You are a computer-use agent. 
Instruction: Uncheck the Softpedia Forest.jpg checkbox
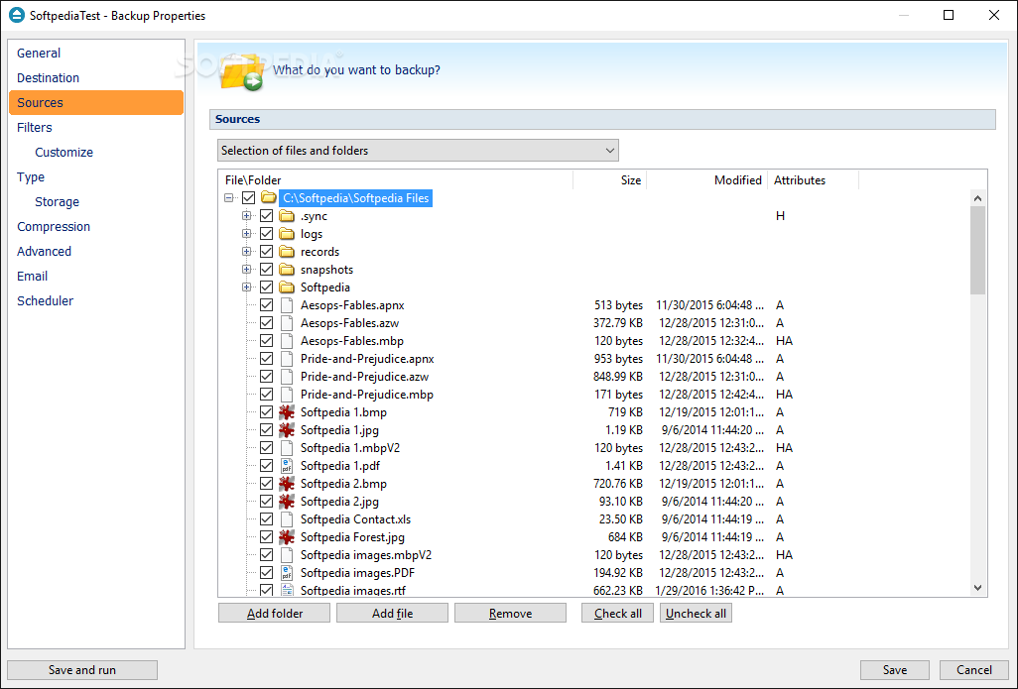266,537
